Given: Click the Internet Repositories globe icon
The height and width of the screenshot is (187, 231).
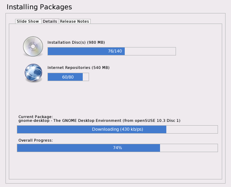Looking at the screenshot, I should click(x=34, y=73).
